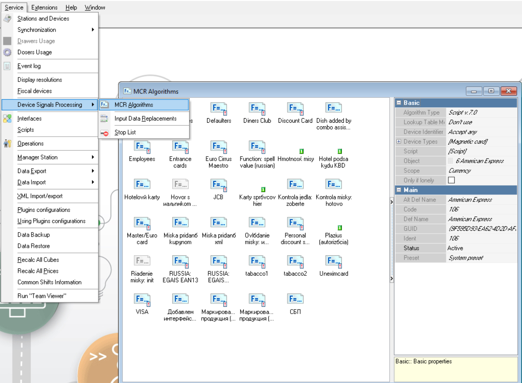Select Input Data Replacements menu entry
The height and width of the screenshot is (383, 522).
click(x=145, y=119)
